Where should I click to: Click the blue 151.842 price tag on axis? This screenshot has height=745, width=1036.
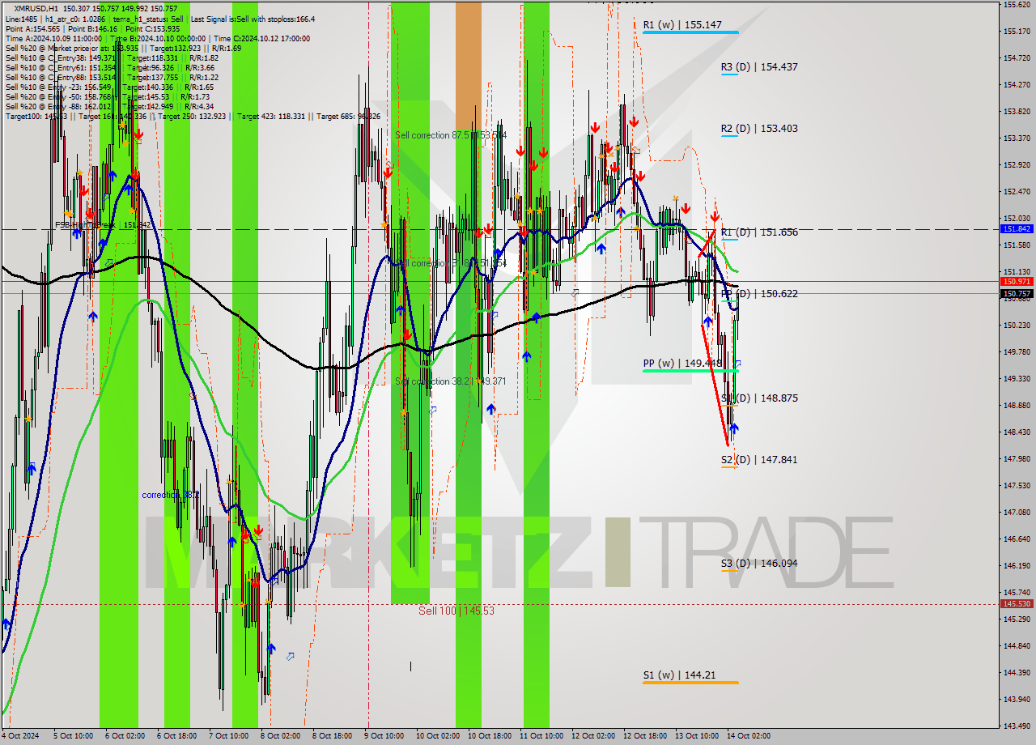1017,229
